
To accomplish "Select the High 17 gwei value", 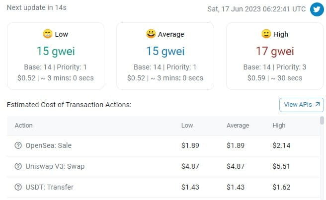I will coord(275,51).
